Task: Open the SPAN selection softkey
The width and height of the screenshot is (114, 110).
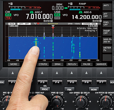Action: (x=58, y=64)
